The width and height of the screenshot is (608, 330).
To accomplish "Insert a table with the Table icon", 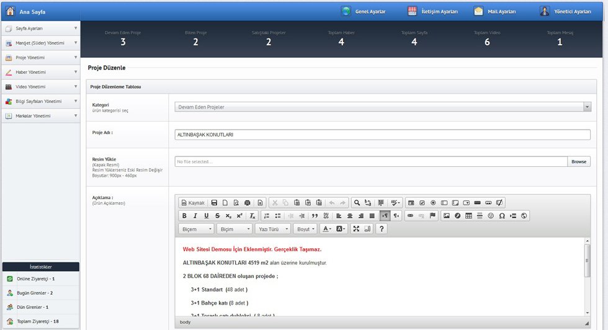I will 468,216.
